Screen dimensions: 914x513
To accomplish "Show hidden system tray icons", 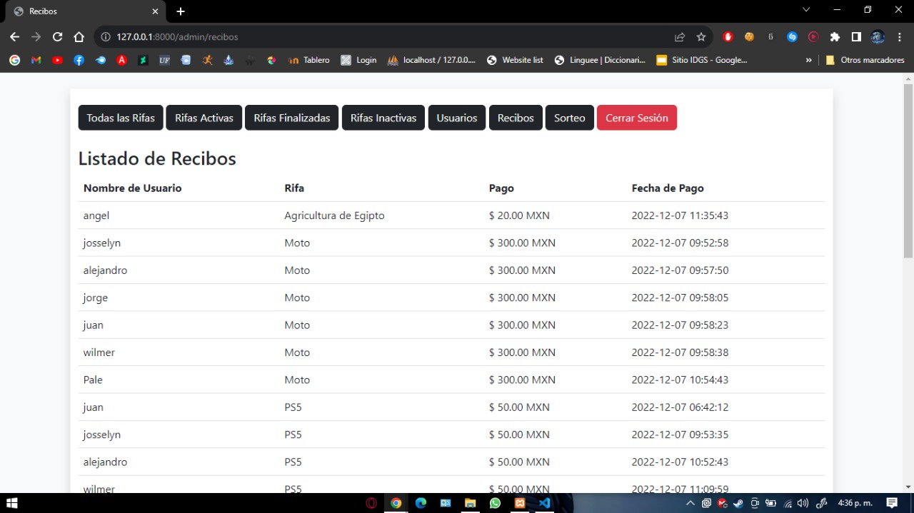I will tap(690, 503).
